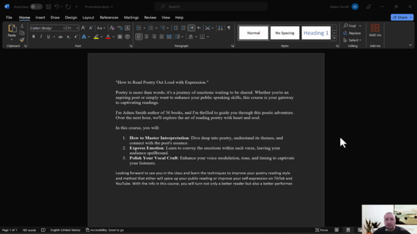Viewport: 417px width, 234px height.
Task: Expand the bullets list dropdown
Action: 145,28
